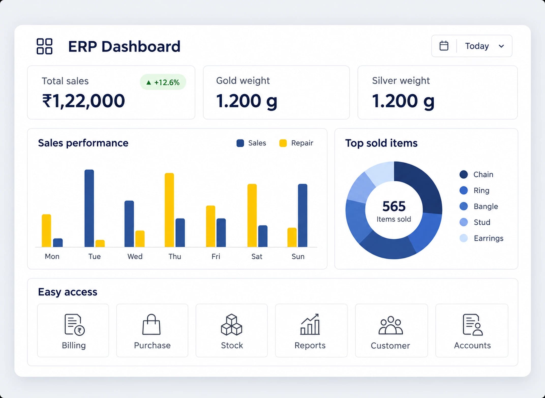Open the Stock cubes icon
The width and height of the screenshot is (545, 398).
pyautogui.click(x=232, y=325)
